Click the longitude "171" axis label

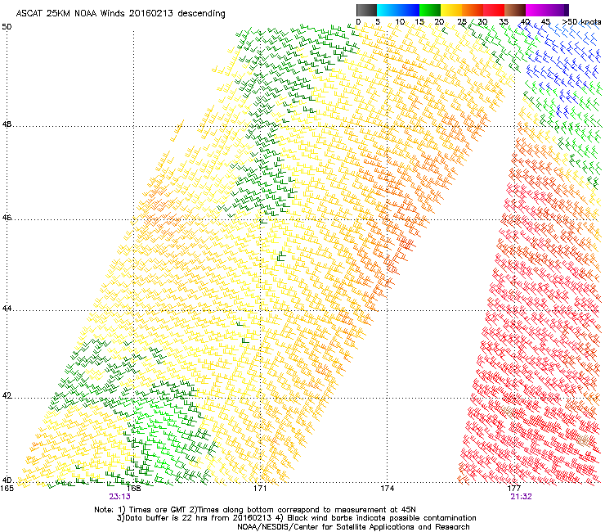tap(260, 489)
